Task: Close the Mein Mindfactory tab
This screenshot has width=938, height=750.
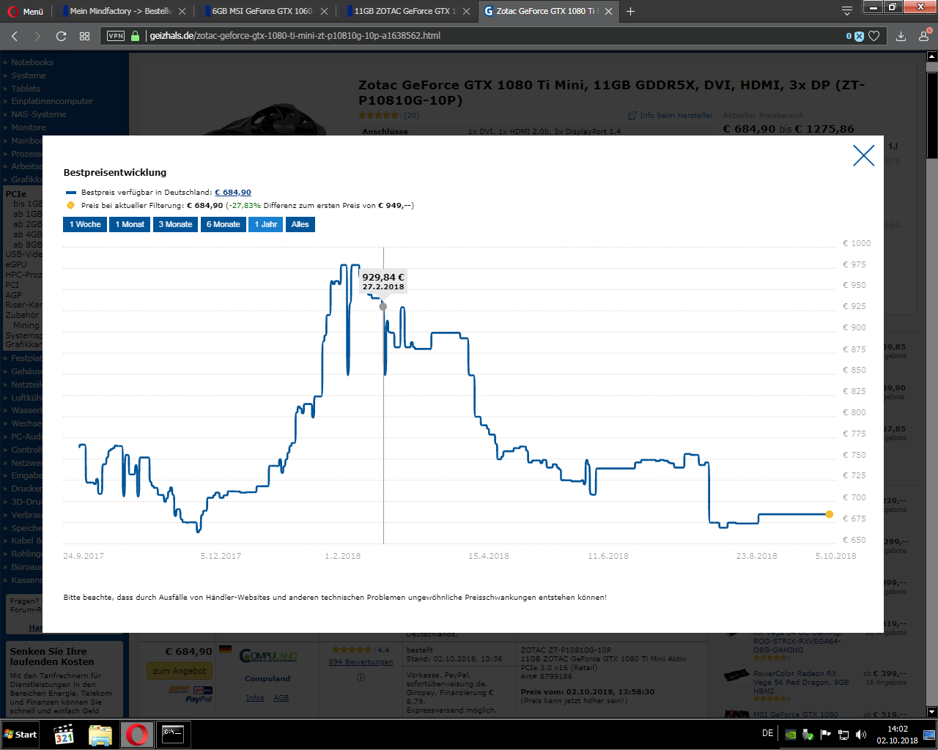Action: click(182, 11)
